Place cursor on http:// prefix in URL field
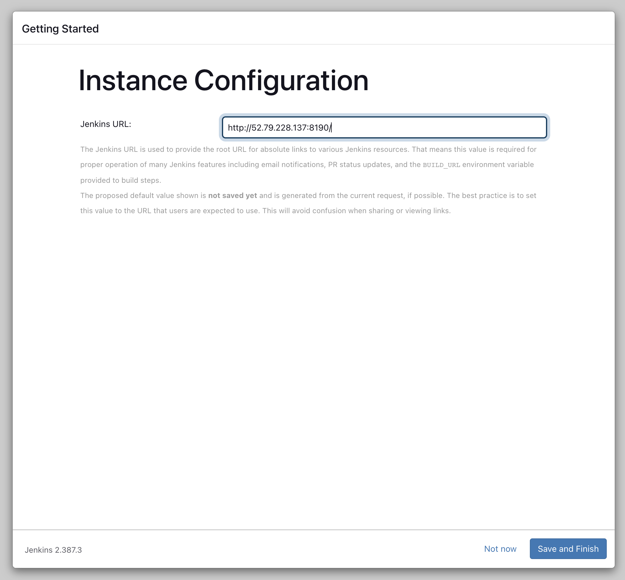Viewport: 625px width, 580px height. pyautogui.click(x=239, y=128)
